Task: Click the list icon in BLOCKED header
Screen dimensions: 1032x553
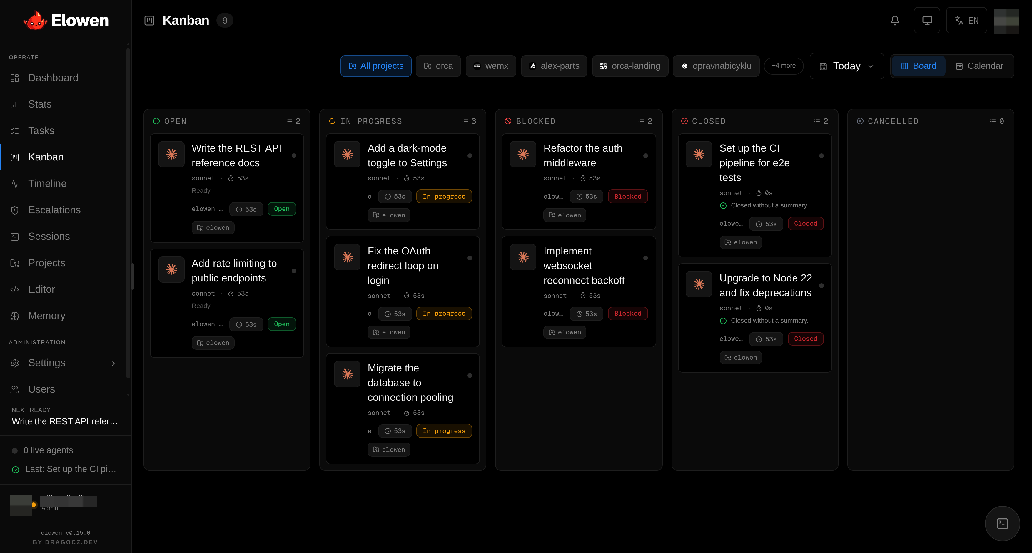Action: pos(641,121)
